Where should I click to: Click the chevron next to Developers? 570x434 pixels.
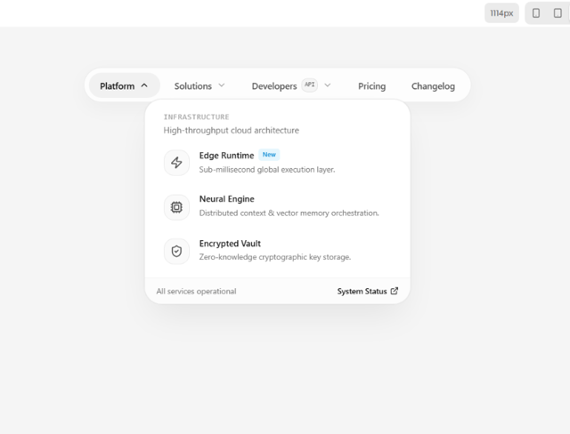(x=328, y=85)
